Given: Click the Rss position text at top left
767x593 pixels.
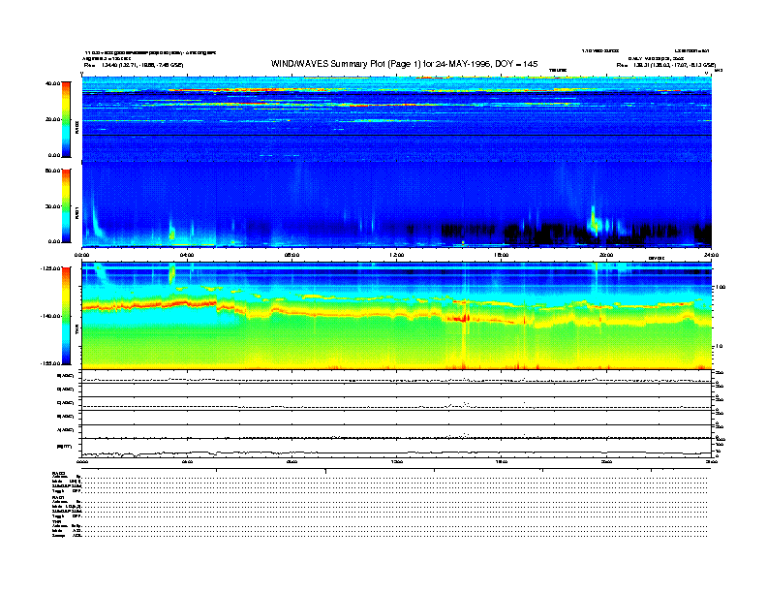Looking at the screenshot, I should 134,65.
